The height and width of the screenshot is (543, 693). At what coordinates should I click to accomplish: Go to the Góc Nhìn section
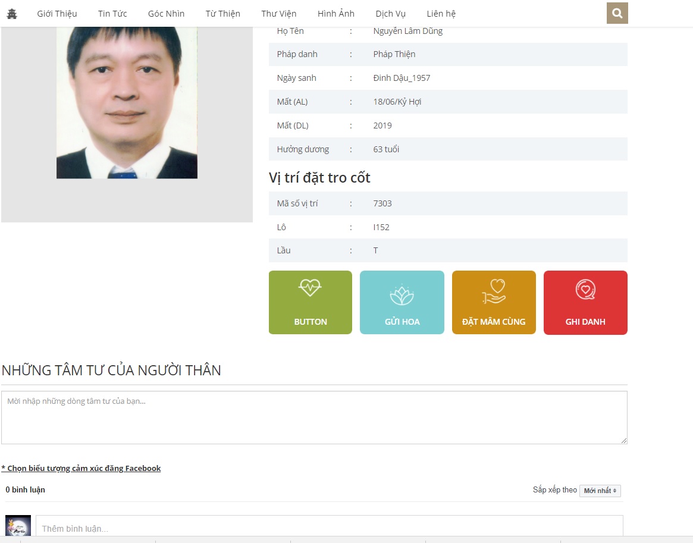coord(166,14)
